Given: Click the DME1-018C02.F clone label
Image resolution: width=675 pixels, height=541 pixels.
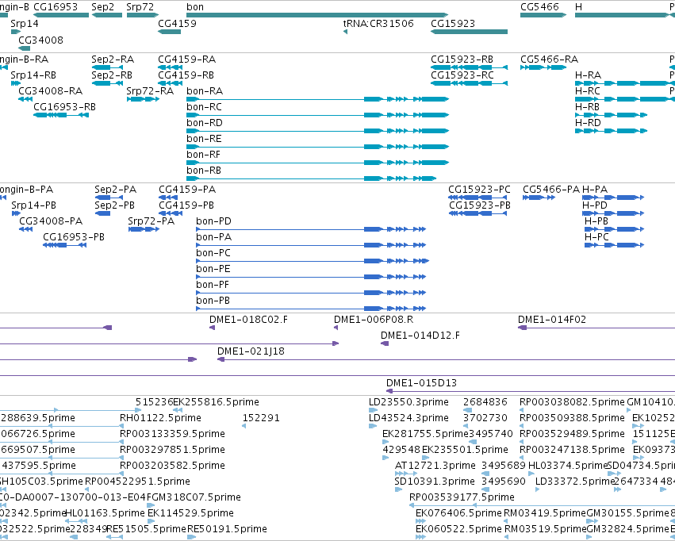Looking at the screenshot, I should point(248,320).
